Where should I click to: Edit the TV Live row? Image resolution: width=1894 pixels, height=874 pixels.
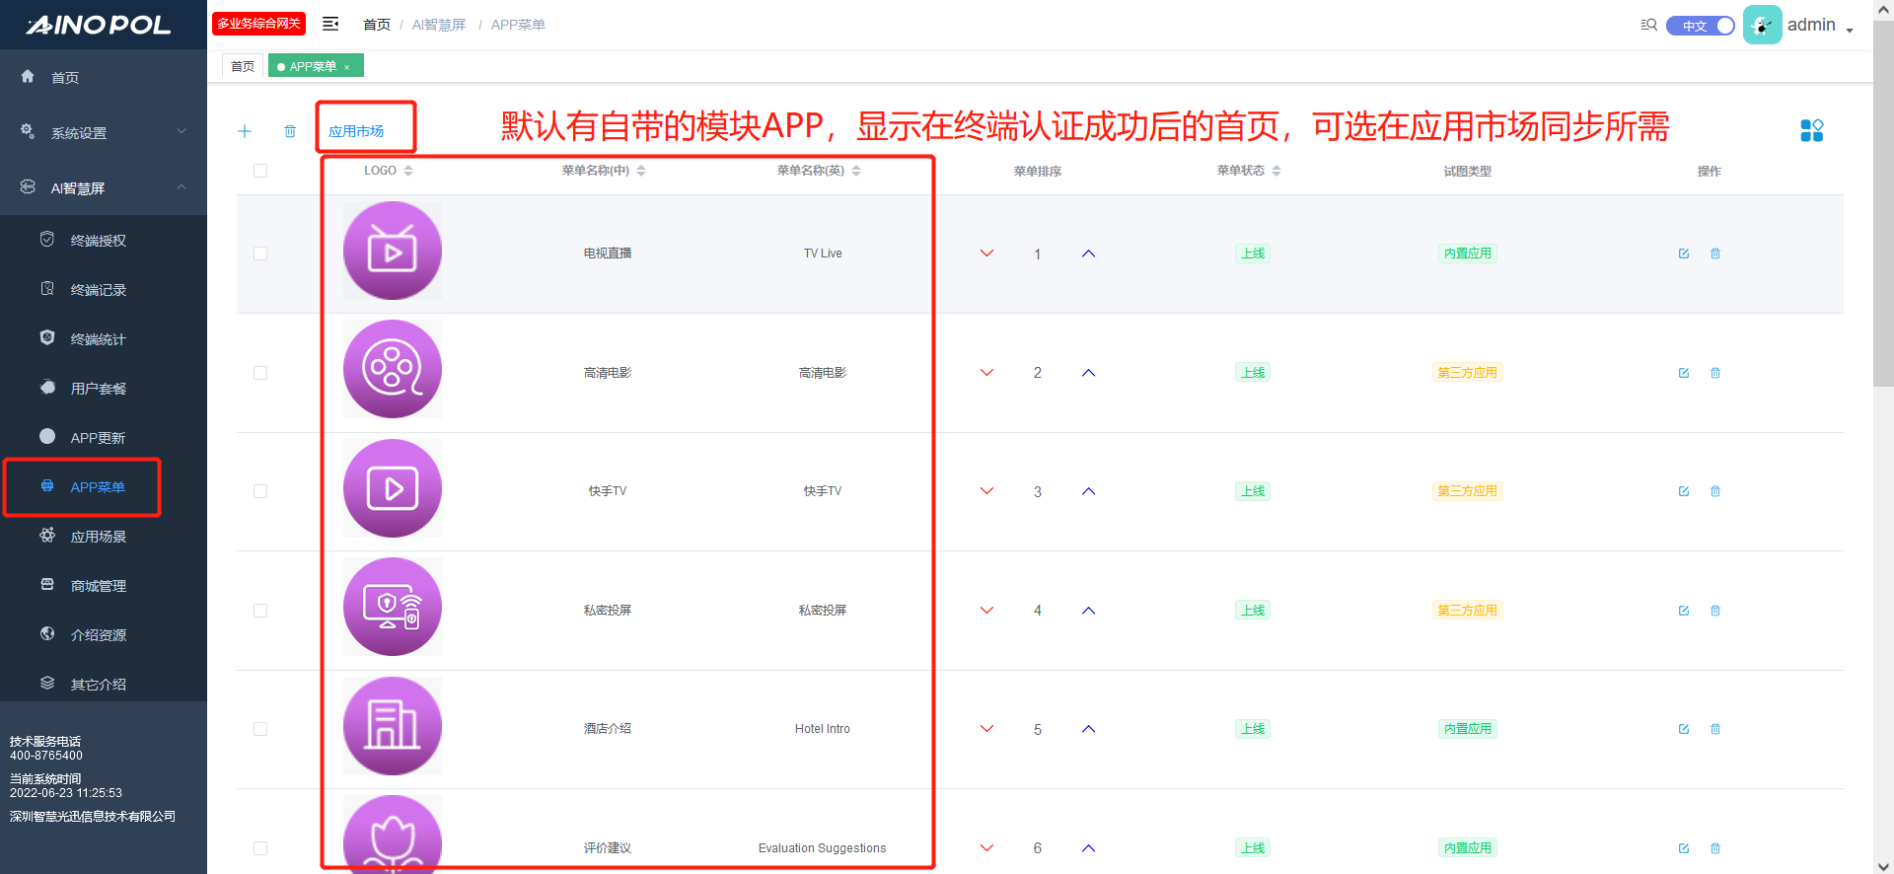coord(1684,254)
